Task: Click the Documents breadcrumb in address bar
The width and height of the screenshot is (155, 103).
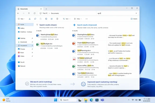Action: [55, 13]
